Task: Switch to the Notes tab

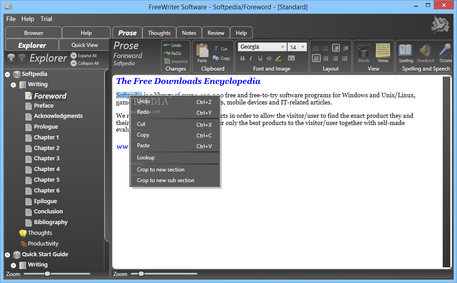Action: pos(189,33)
